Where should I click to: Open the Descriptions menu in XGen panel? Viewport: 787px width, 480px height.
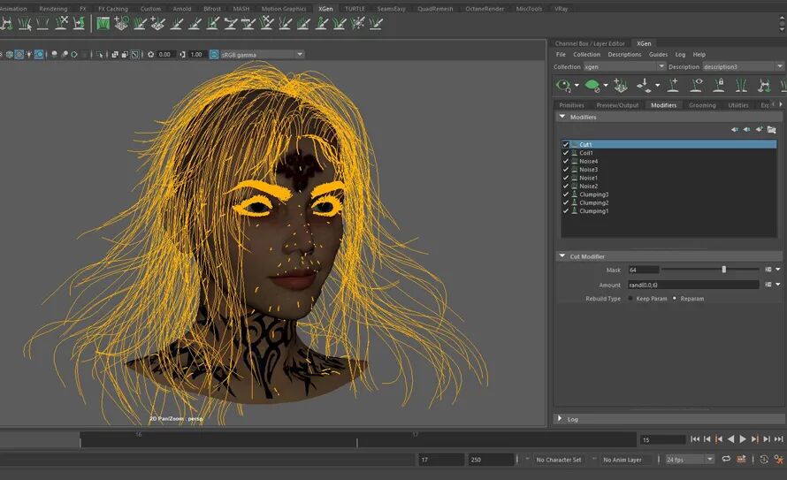pyautogui.click(x=624, y=55)
